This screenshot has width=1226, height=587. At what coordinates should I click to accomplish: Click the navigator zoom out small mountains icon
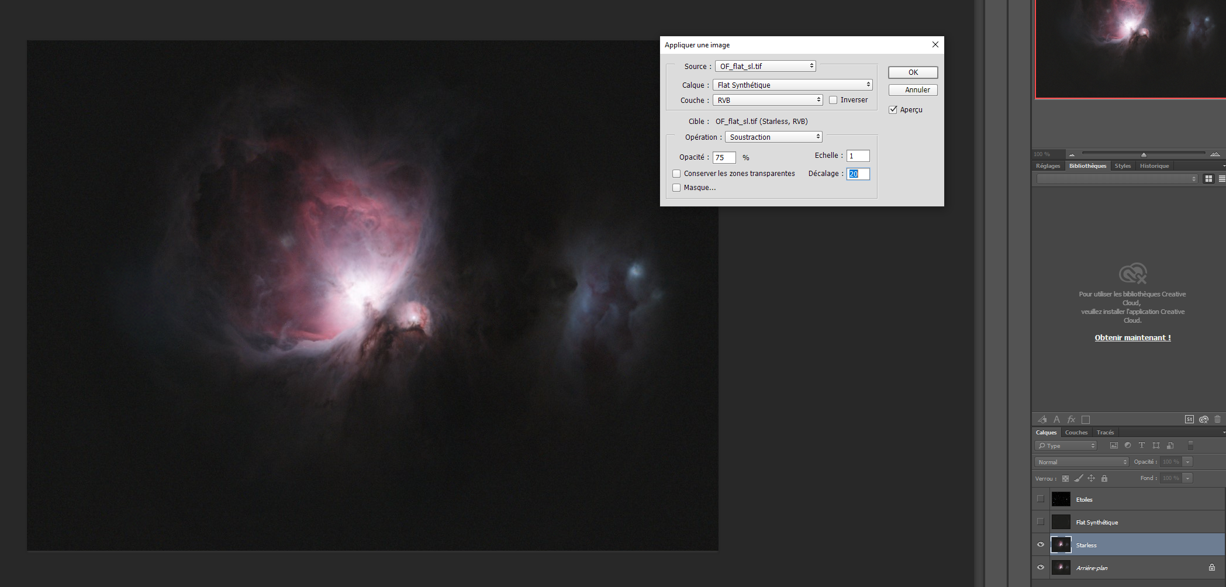(1072, 154)
